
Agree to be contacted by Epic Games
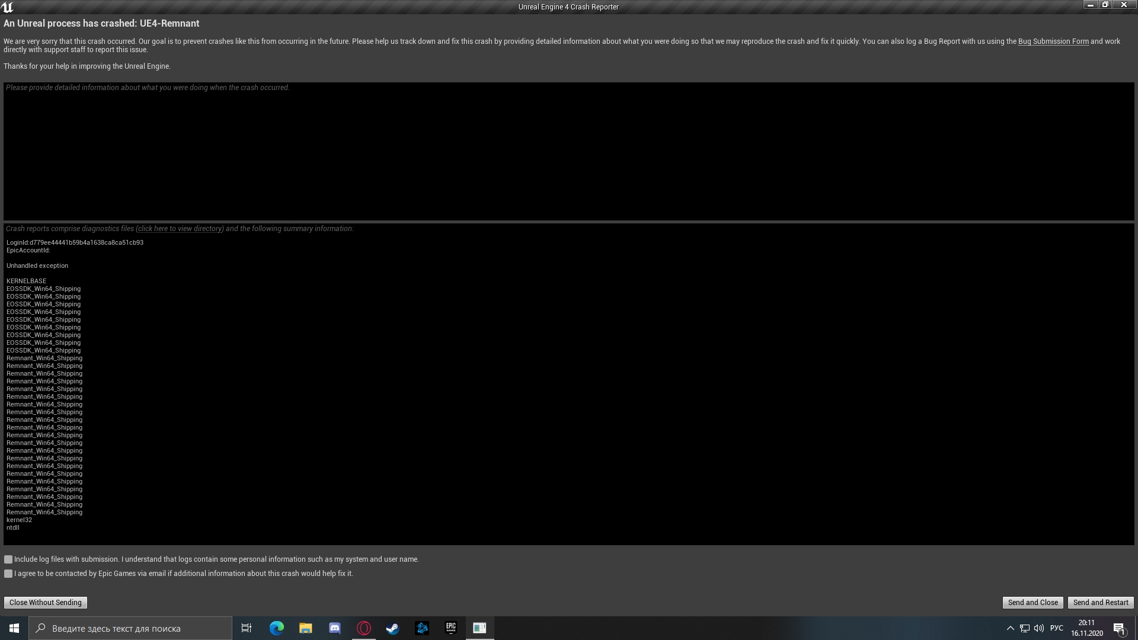8,574
